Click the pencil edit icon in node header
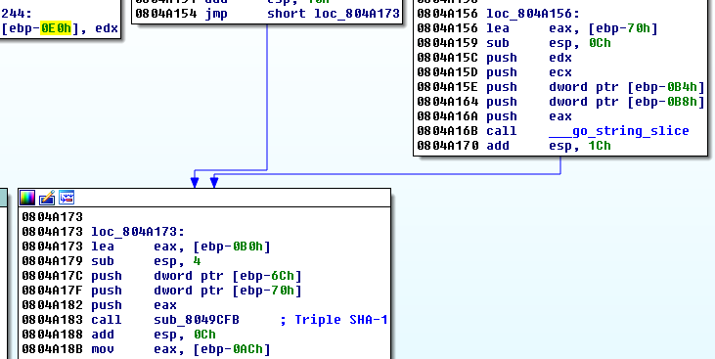 tap(47, 198)
